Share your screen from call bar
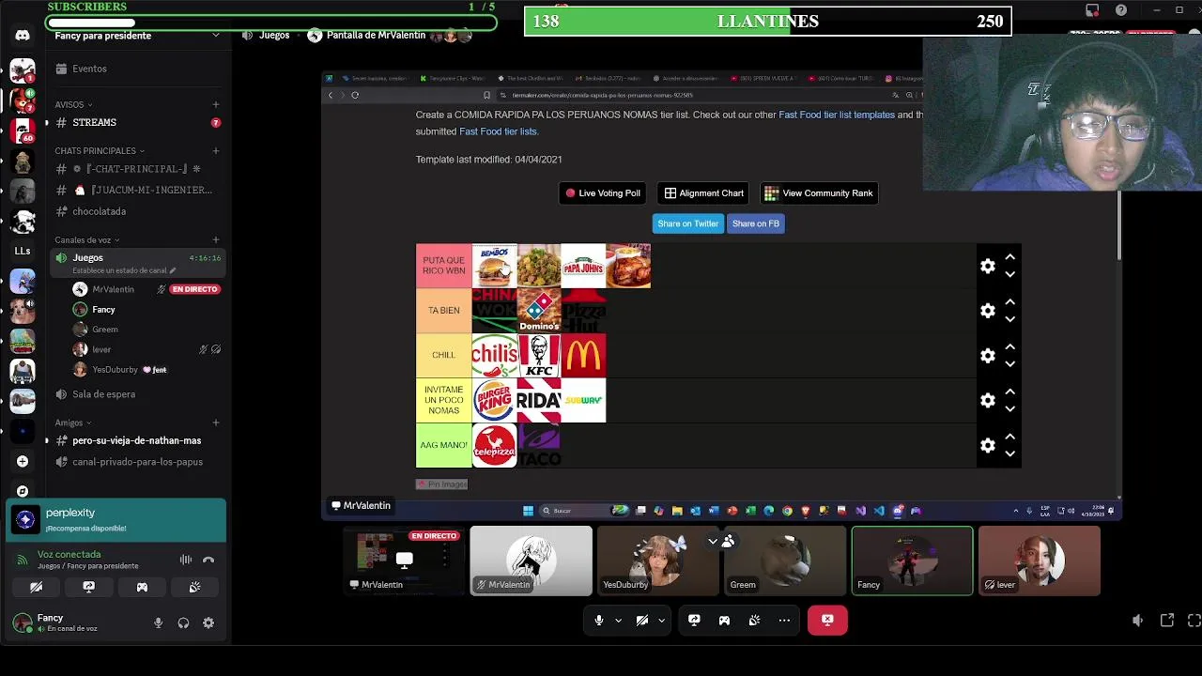This screenshot has width=1202, height=676. click(694, 620)
